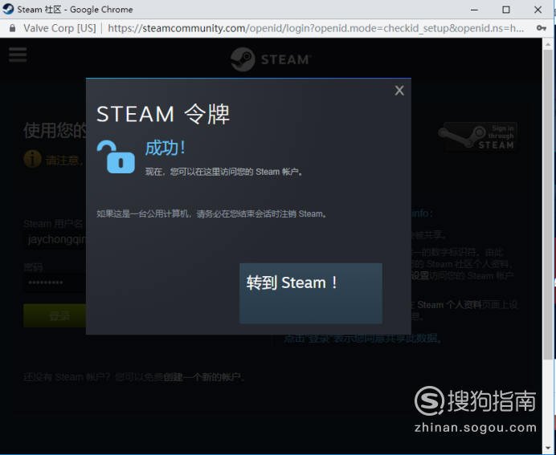Click the blue unlocked padlock icon

116,156
